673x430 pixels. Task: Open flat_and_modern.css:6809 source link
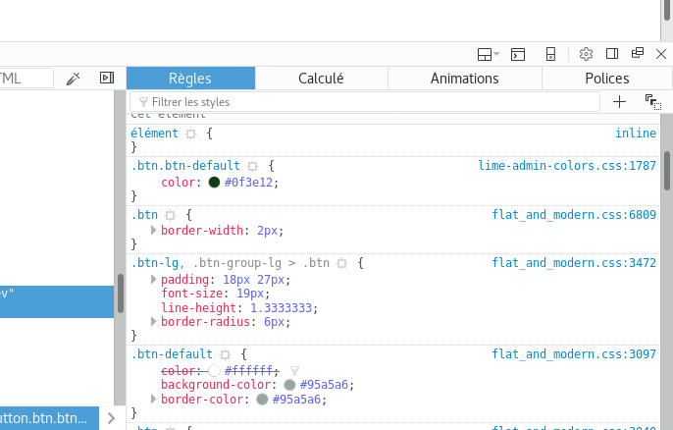[x=574, y=214]
